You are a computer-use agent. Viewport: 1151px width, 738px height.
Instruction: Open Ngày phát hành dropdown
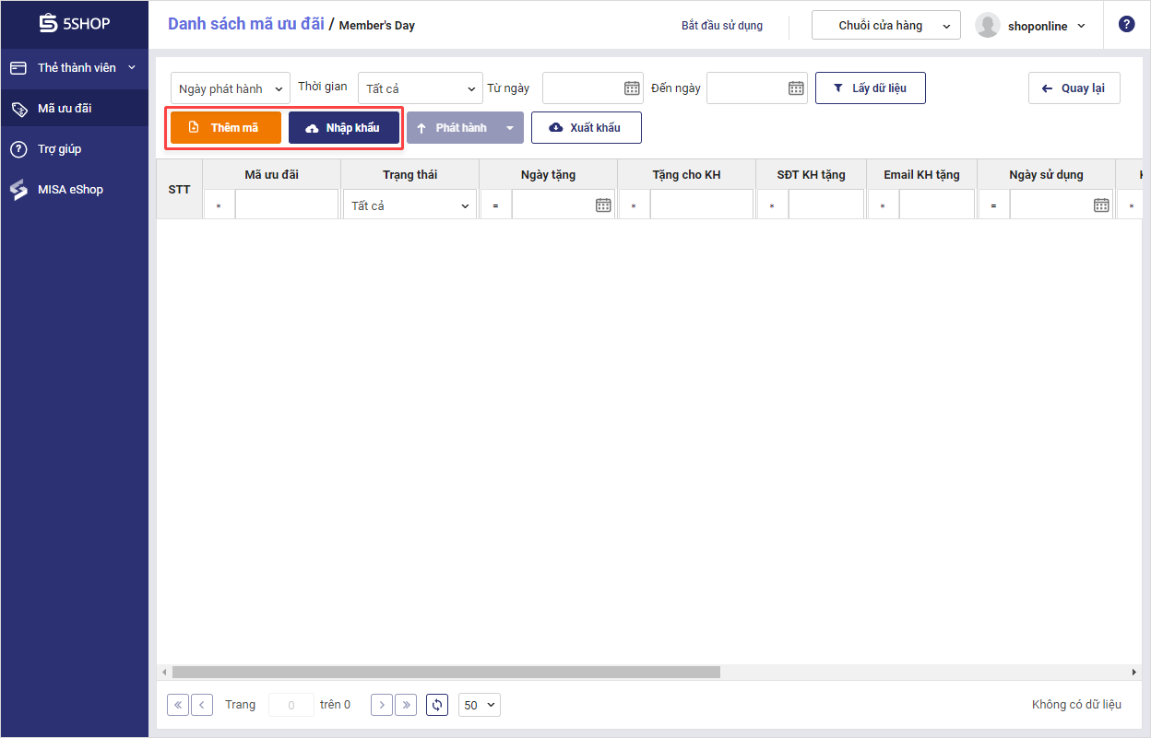click(231, 88)
